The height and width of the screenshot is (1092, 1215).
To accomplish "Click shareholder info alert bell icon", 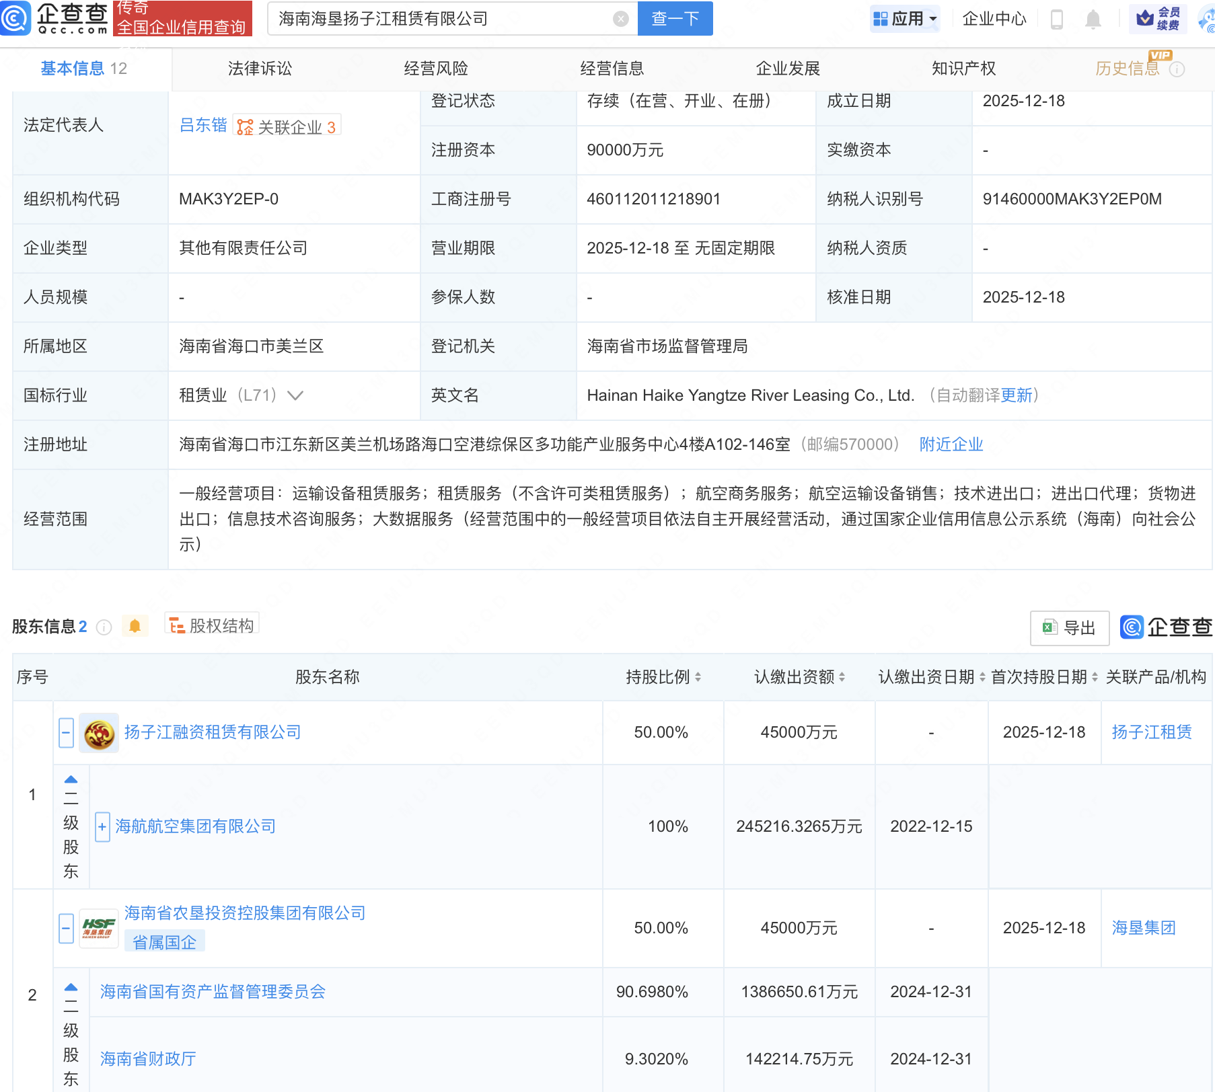I will [135, 627].
